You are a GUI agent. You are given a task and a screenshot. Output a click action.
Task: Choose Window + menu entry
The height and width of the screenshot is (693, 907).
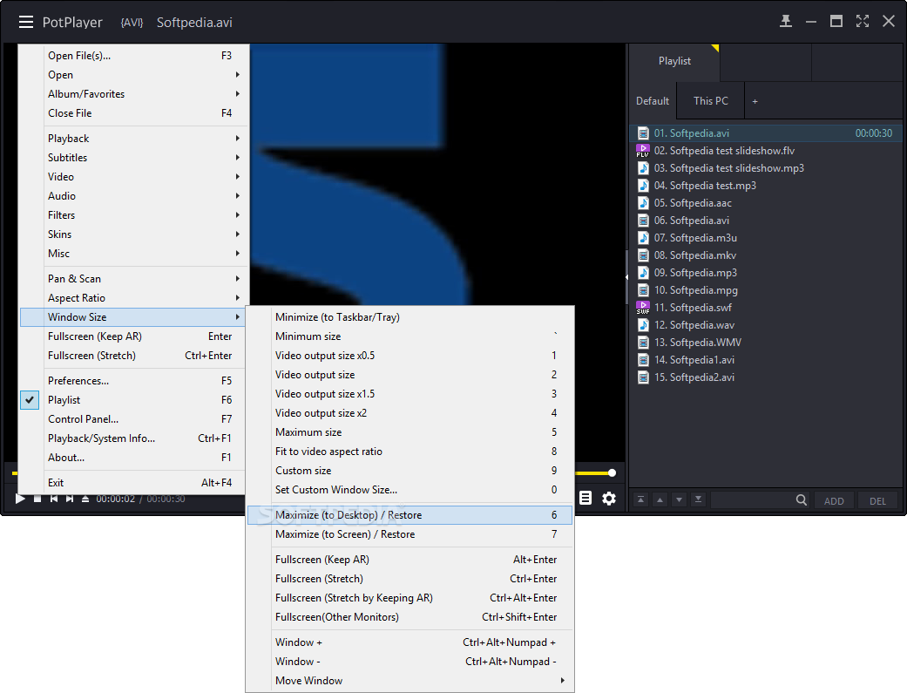click(x=410, y=642)
